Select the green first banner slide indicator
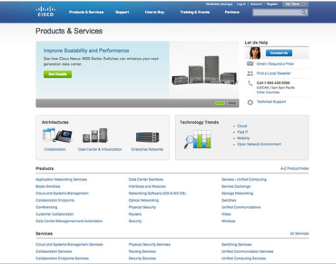 (220, 103)
